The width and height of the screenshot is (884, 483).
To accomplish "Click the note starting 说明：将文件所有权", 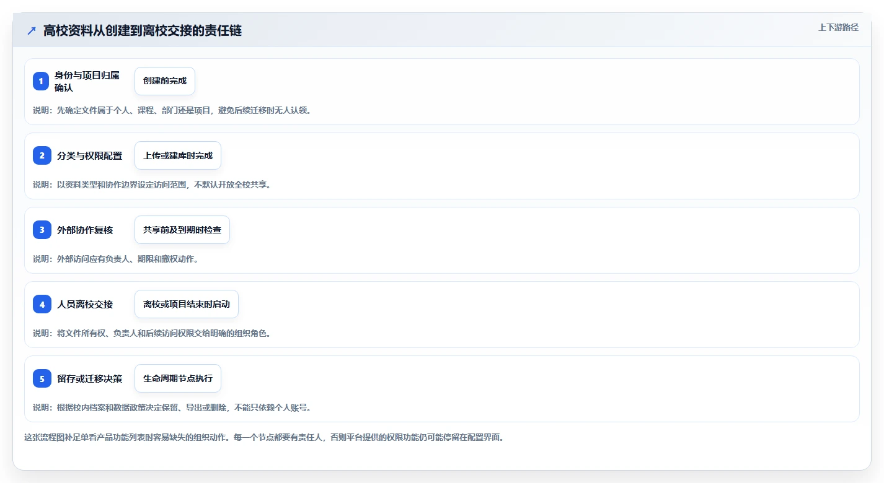I will click(x=152, y=333).
